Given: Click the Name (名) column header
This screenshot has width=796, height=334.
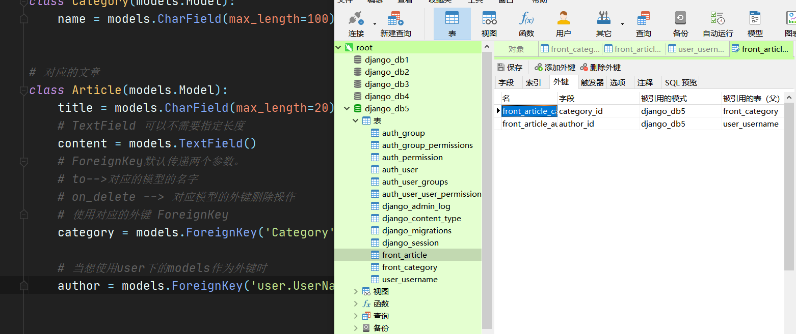Looking at the screenshot, I should point(529,99).
